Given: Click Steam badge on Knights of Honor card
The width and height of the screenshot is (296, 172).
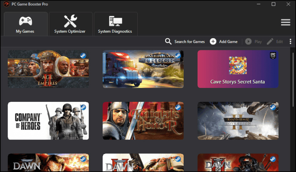Looking at the screenshot, I should [x=178, y=107].
